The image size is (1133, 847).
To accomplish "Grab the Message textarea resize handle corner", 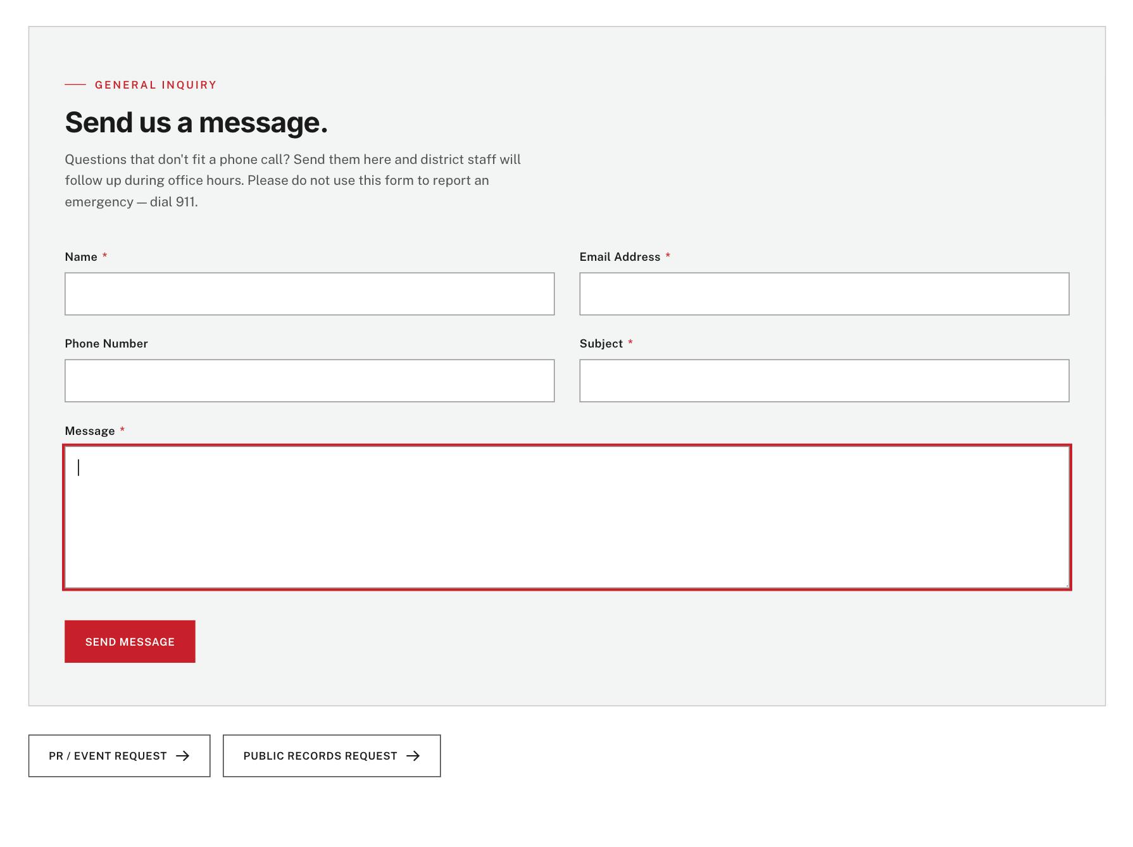I will (1066, 584).
